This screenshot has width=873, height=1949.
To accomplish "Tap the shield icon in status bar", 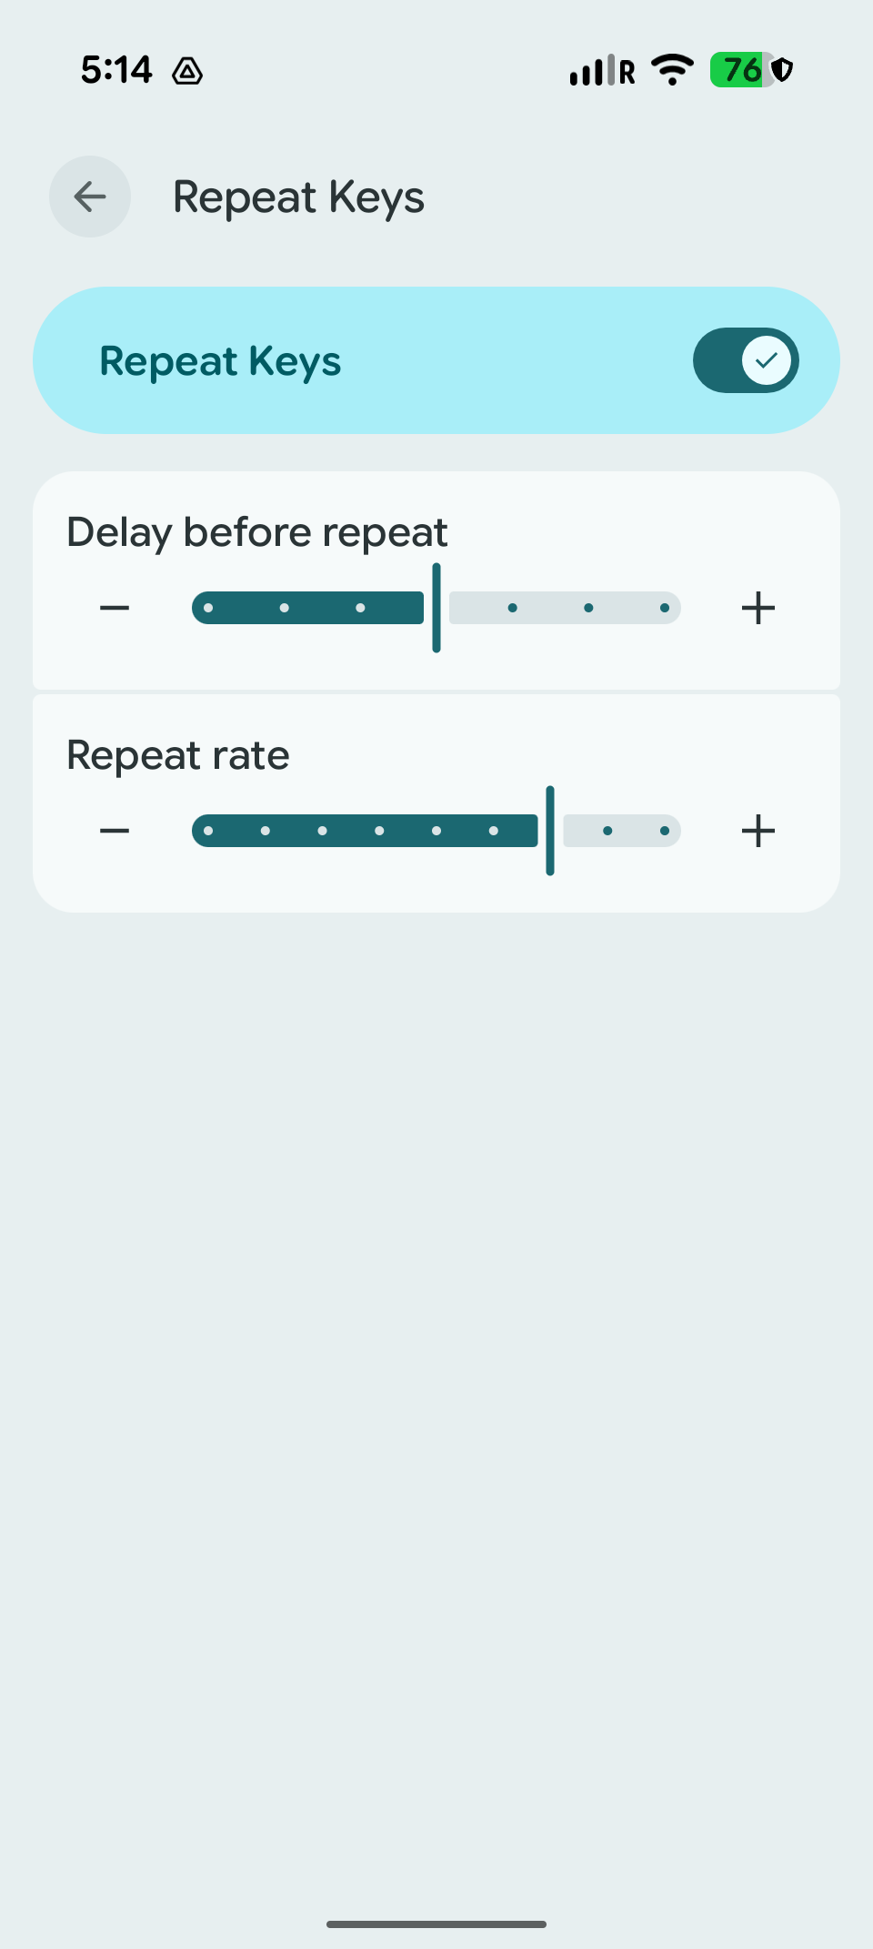I will click(783, 70).
